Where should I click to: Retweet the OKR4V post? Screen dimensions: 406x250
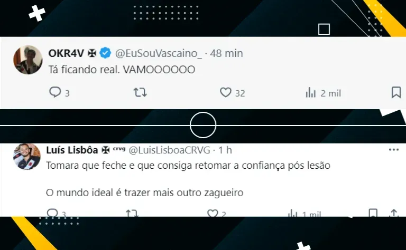coord(140,92)
